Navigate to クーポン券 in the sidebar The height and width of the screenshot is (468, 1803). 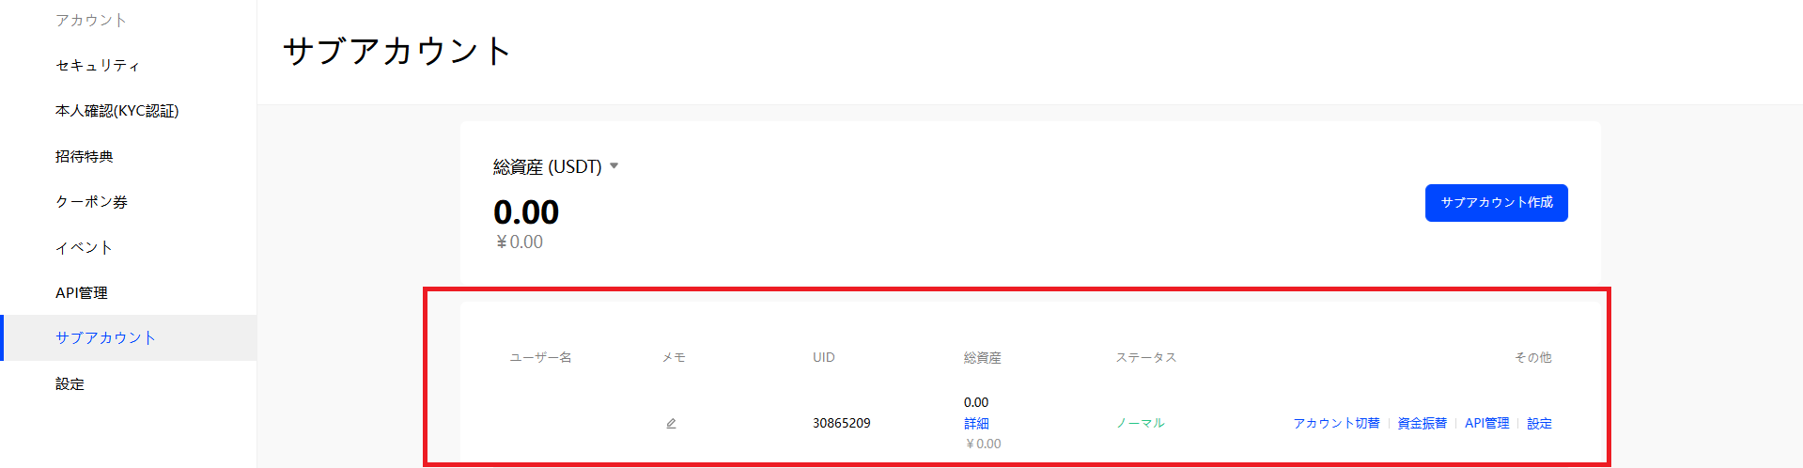[91, 202]
